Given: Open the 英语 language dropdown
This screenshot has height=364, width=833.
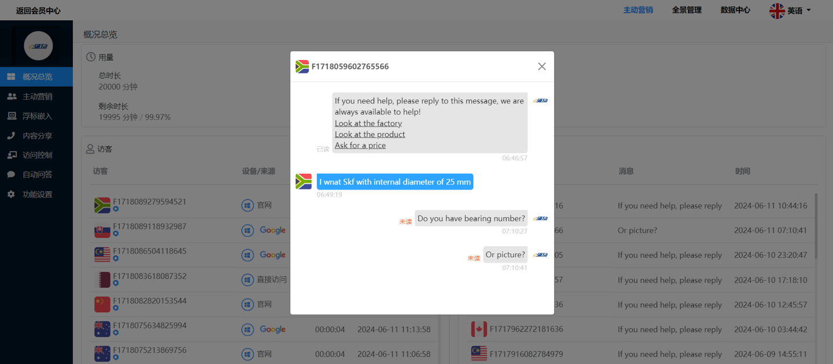Looking at the screenshot, I should [791, 10].
